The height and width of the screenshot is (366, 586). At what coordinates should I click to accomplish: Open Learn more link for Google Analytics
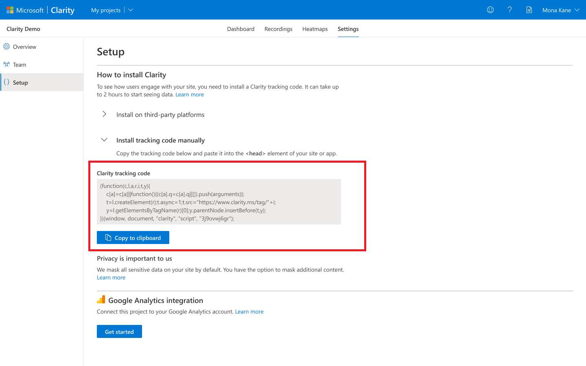[x=249, y=312]
